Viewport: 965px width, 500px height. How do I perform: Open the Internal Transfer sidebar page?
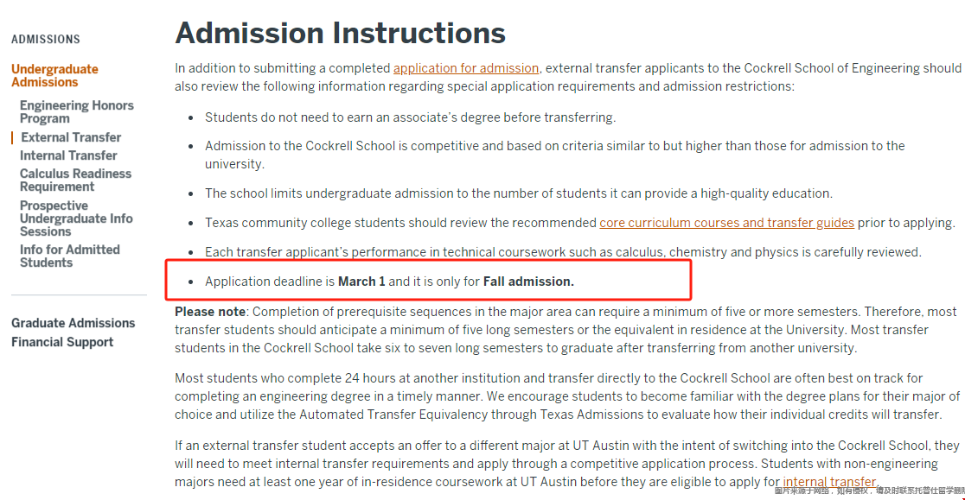tap(68, 155)
